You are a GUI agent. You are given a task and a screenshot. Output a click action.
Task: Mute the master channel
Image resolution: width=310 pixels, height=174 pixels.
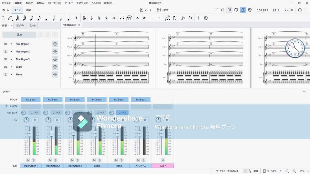[x=163, y=160]
